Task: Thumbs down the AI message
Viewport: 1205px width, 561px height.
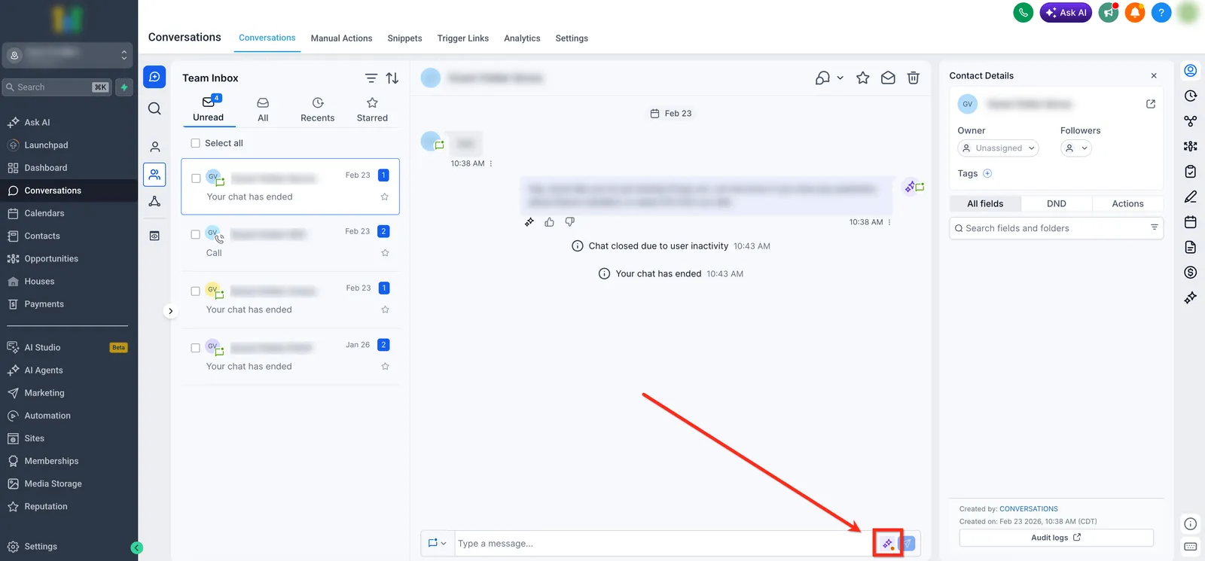Action: tap(570, 222)
